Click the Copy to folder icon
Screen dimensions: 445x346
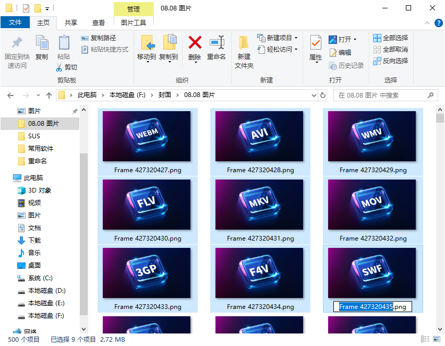point(170,42)
